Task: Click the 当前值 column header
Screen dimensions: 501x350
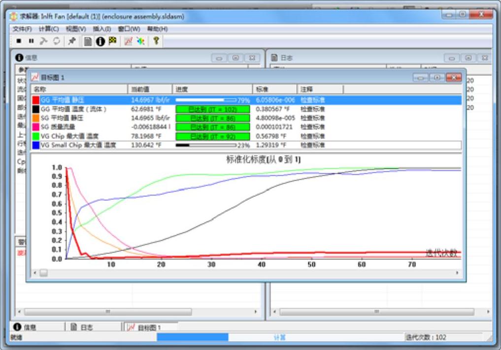Action: click(x=150, y=89)
